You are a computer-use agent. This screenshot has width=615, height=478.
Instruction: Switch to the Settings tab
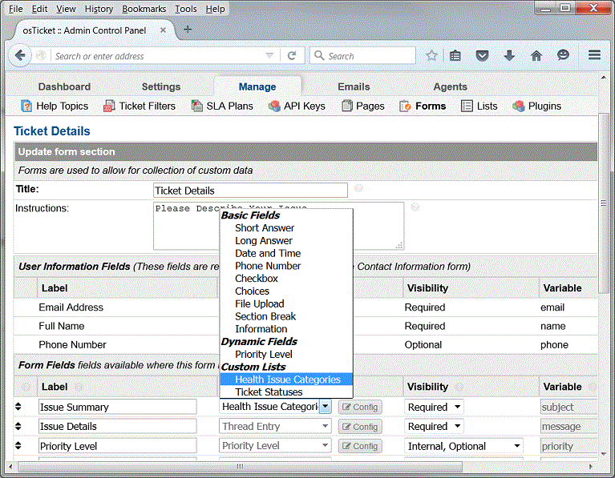[161, 86]
